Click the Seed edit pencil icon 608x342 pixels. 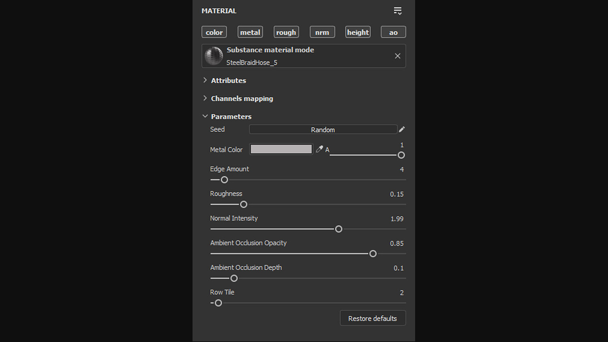402,129
